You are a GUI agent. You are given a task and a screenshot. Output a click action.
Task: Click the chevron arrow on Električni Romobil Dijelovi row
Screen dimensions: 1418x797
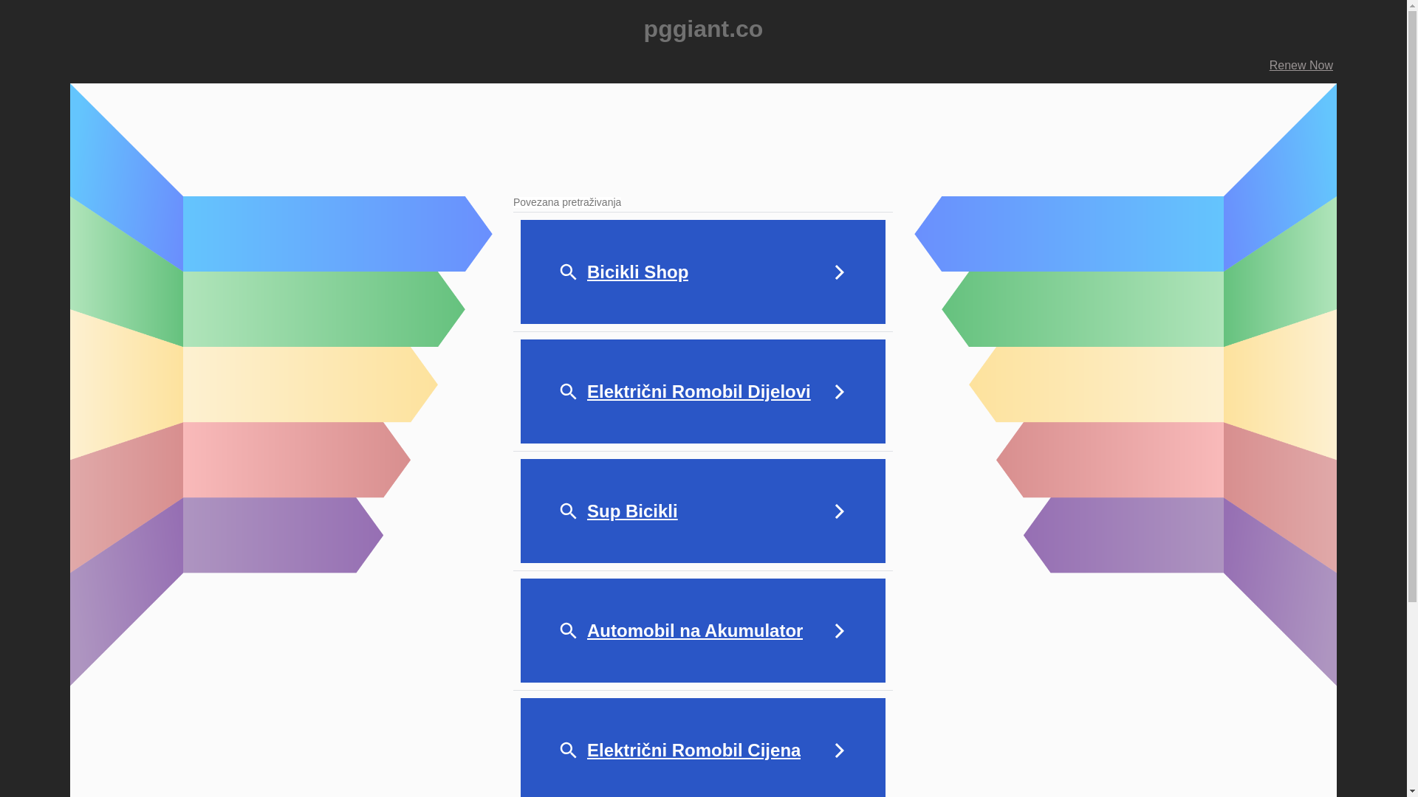click(840, 392)
